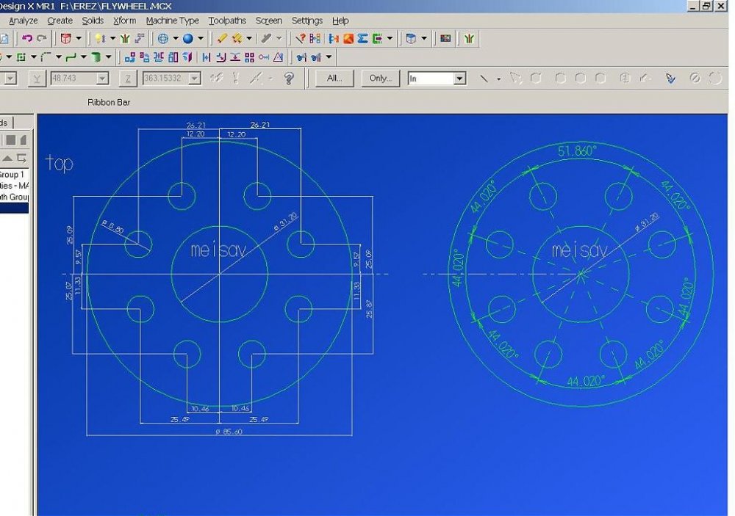Open the Toolpaths menu
Screen dimensions: 735x516
click(227, 21)
